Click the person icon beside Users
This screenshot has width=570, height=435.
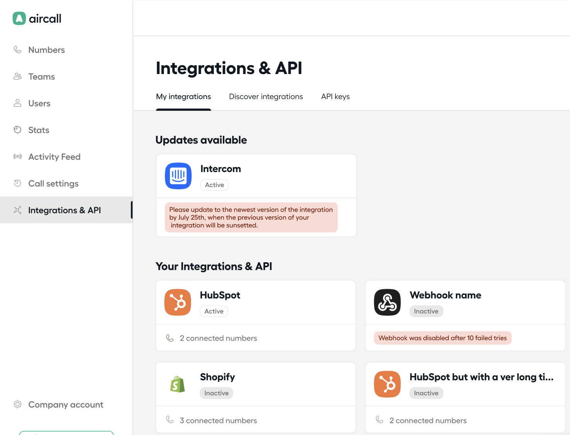coord(17,103)
